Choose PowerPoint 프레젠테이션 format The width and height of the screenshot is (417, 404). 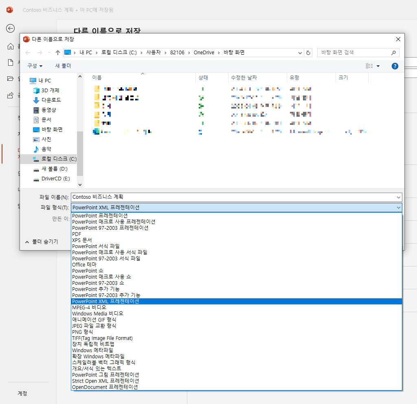pyautogui.click(x=237, y=215)
